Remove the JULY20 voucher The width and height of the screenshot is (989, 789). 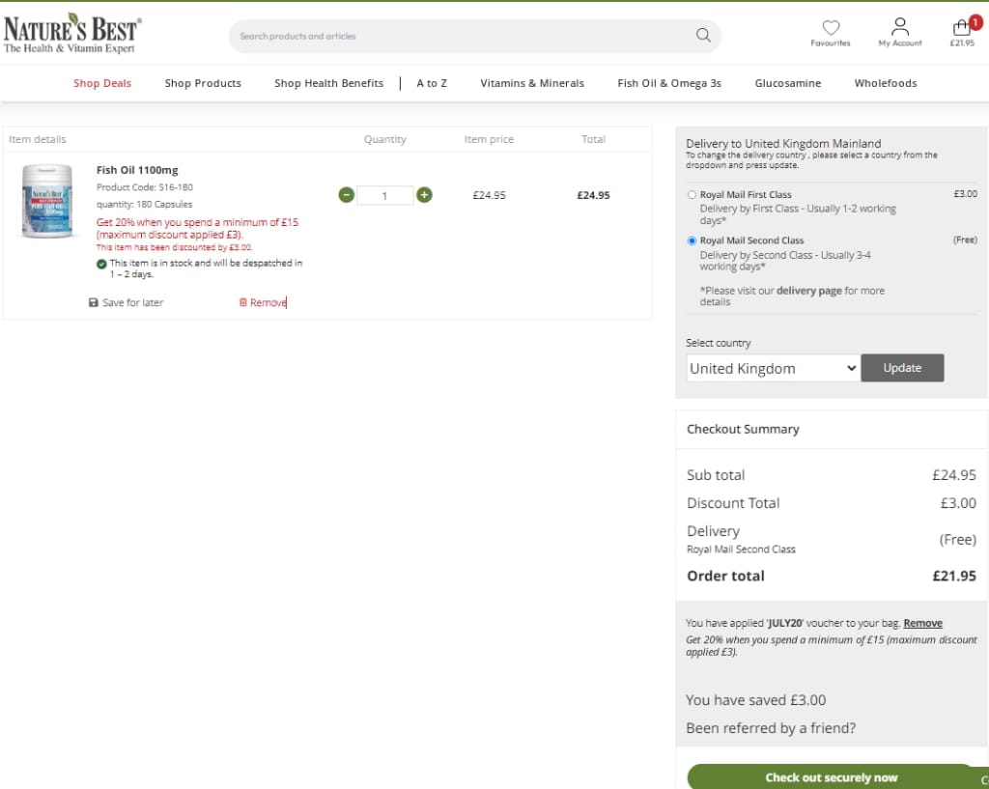(x=922, y=623)
